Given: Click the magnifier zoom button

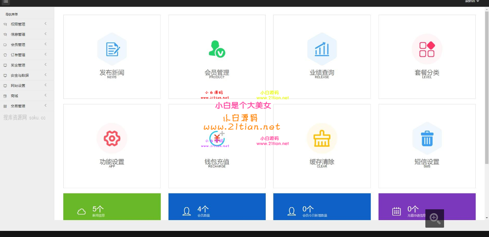Looking at the screenshot, I should coord(435,218).
